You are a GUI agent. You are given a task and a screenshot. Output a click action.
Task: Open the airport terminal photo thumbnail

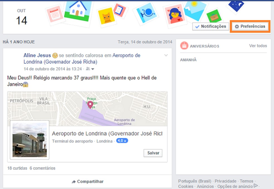30,140
